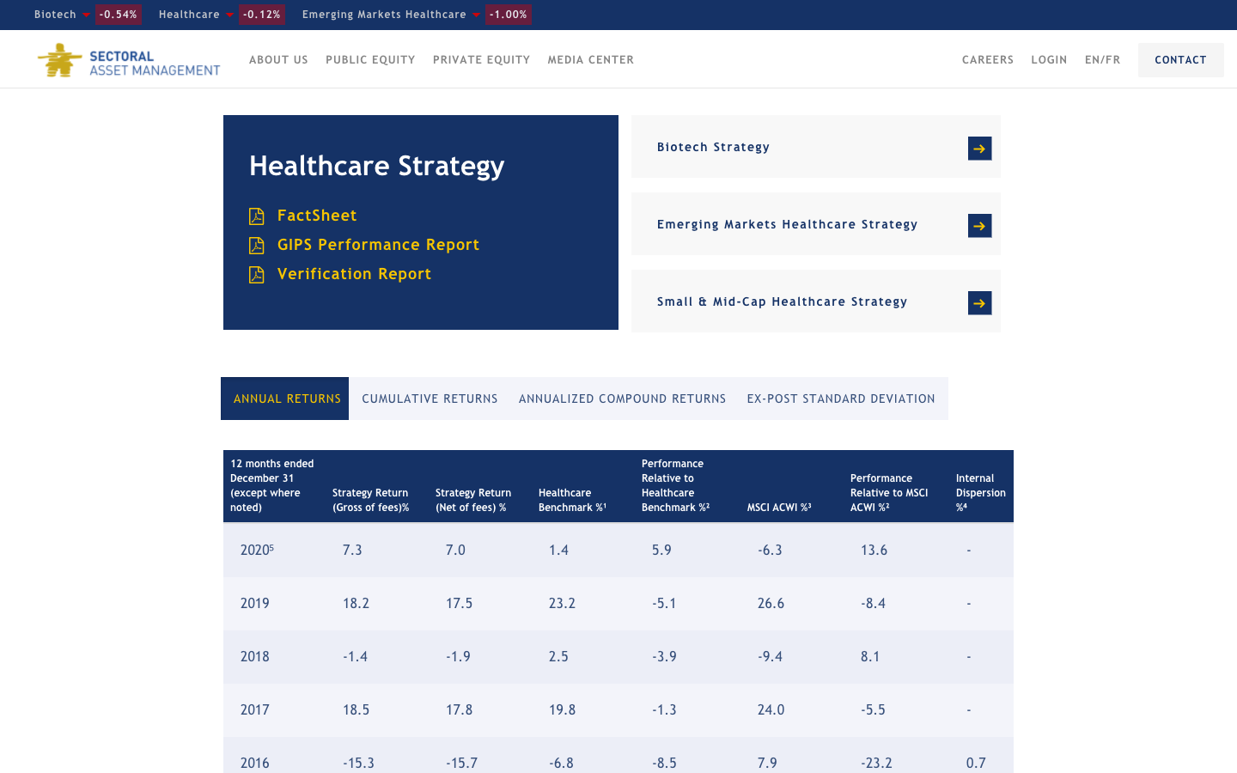Select the Annual Returns tab

coord(285,399)
